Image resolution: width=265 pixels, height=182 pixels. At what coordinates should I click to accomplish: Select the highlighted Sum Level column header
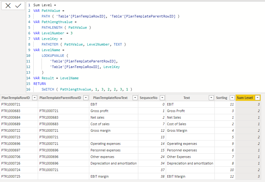245,98
